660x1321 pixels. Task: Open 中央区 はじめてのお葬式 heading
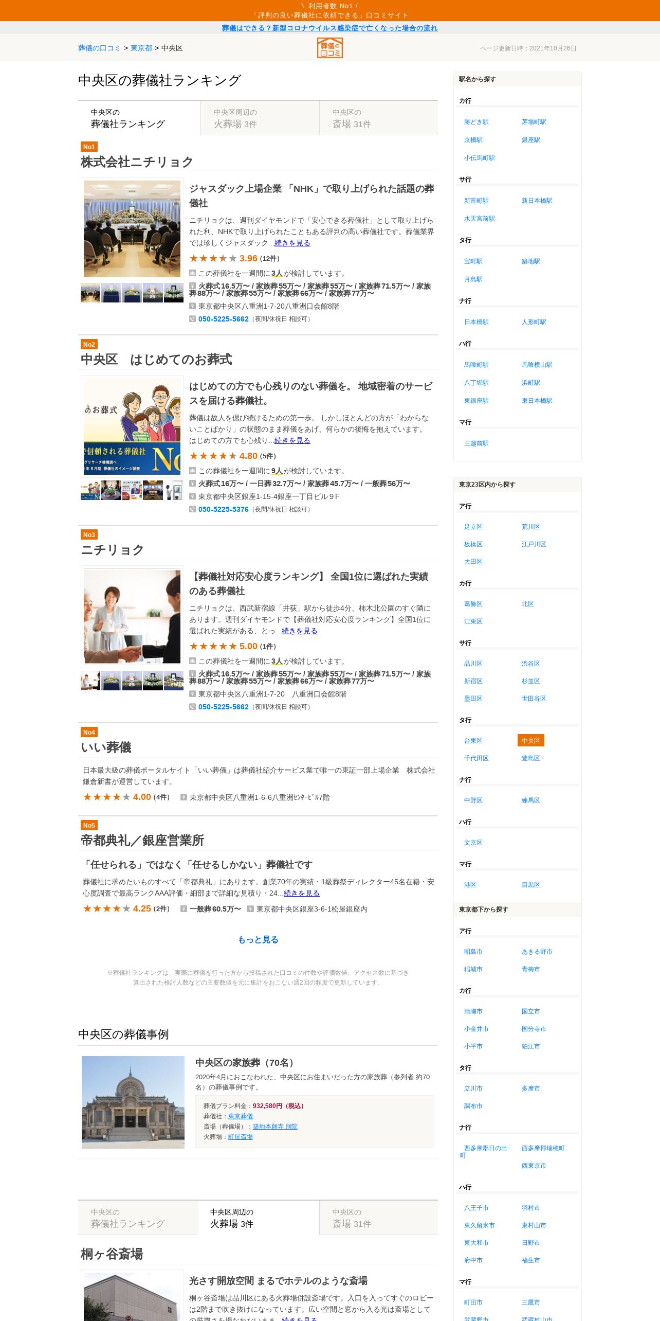pyautogui.click(x=156, y=359)
